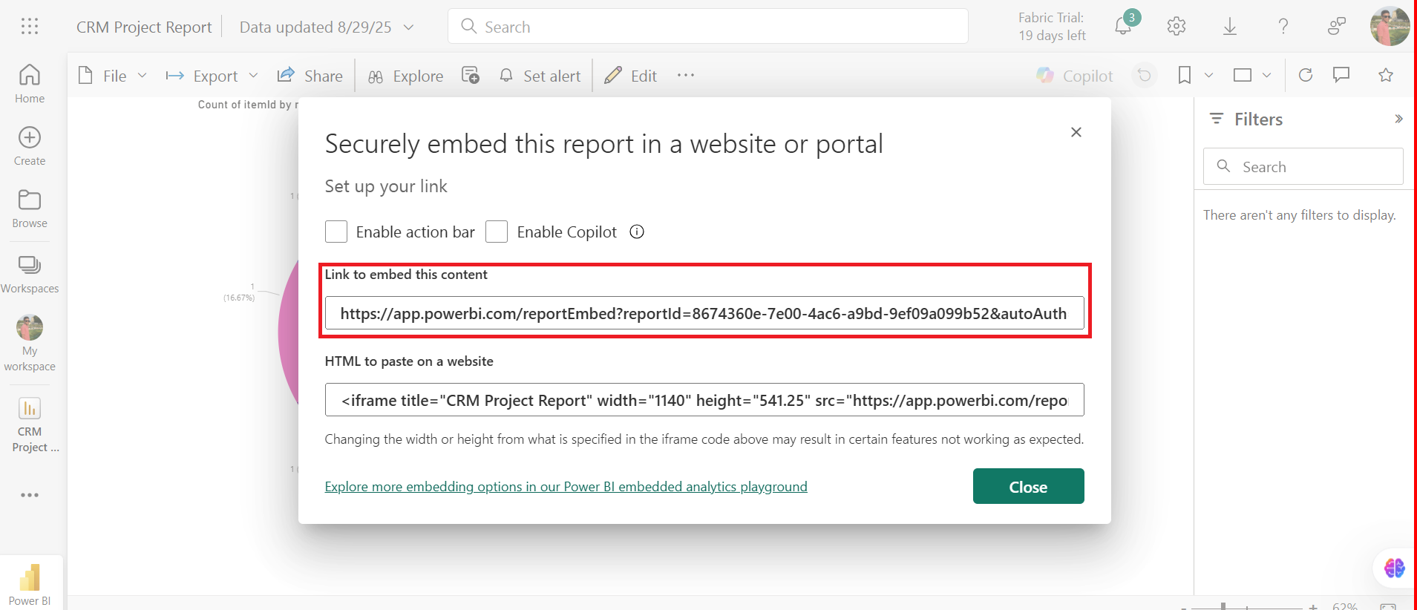Open the Export menu dropdown
Viewport: 1417px width, 610px height.
coord(212,76)
